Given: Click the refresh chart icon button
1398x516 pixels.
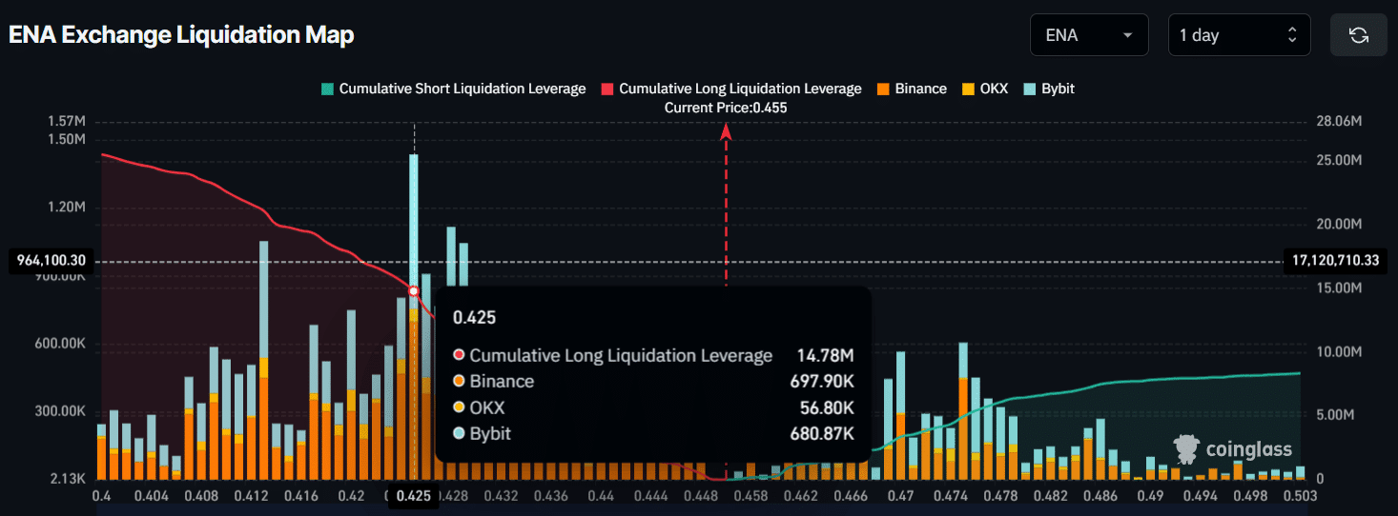Looking at the screenshot, I should coord(1359,35).
